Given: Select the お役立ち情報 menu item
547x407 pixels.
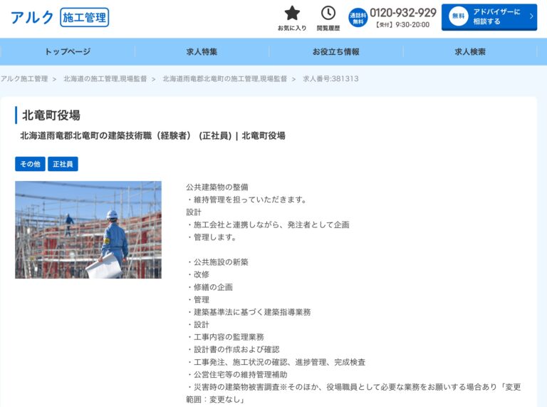Looking at the screenshot, I should [335, 52].
